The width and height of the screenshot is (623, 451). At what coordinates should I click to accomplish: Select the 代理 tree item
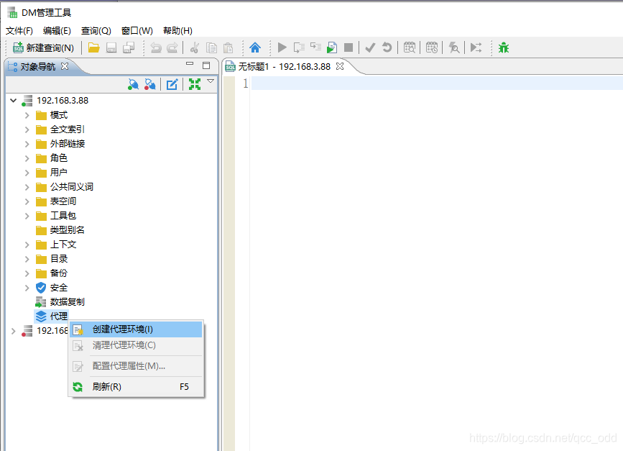[x=59, y=316]
